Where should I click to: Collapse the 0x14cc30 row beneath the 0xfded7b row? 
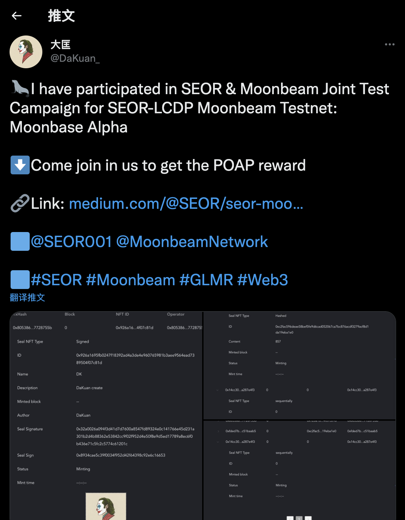pos(219,442)
